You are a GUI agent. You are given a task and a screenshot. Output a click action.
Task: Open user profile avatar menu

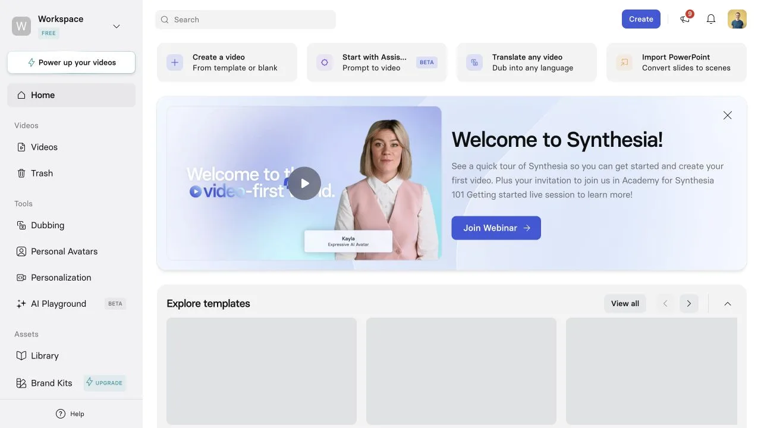737,19
